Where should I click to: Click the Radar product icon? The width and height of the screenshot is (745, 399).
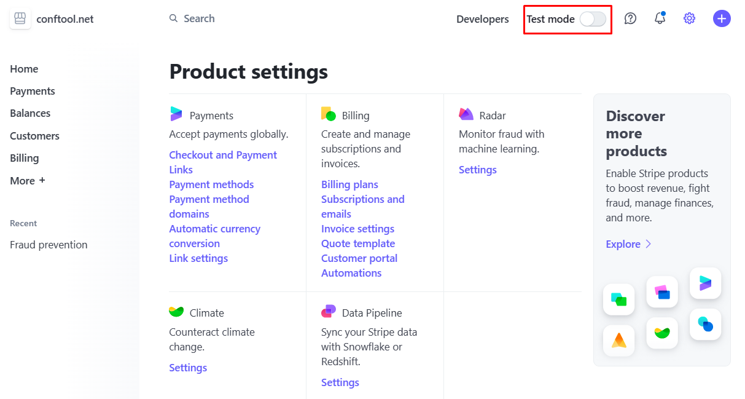point(466,114)
